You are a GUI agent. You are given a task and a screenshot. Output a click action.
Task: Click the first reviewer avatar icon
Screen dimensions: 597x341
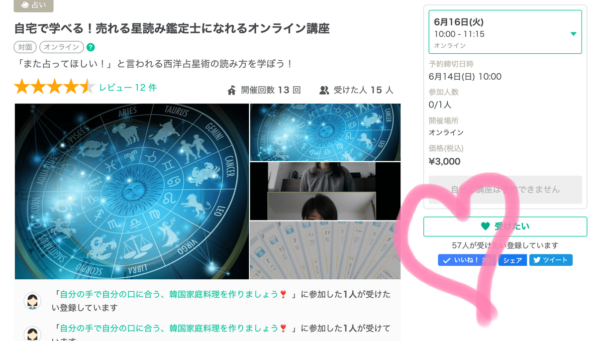tap(32, 301)
